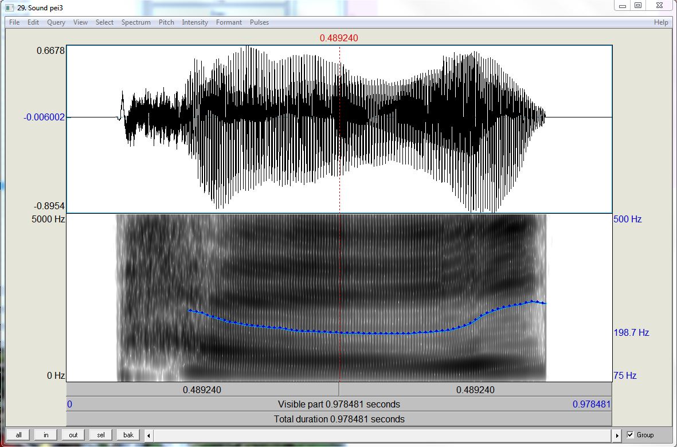Viewport: 677px width, 447px height.
Task: Open the File menu
Action: (x=14, y=22)
